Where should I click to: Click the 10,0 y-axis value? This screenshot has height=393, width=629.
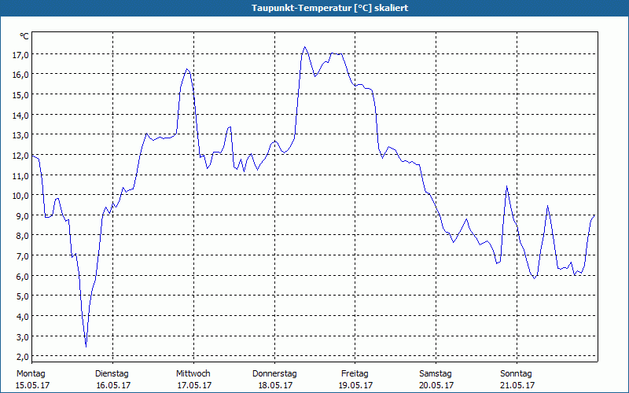click(20, 196)
